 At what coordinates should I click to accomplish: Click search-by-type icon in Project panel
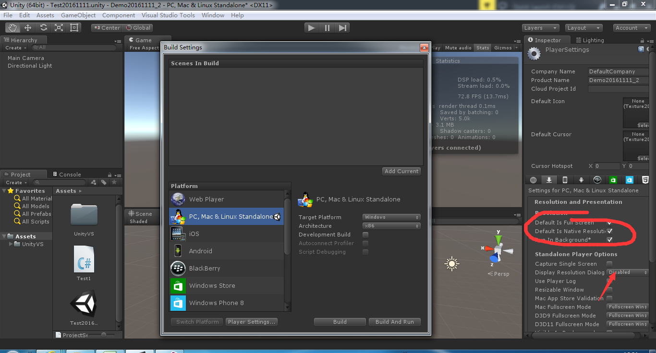pyautogui.click(x=93, y=182)
